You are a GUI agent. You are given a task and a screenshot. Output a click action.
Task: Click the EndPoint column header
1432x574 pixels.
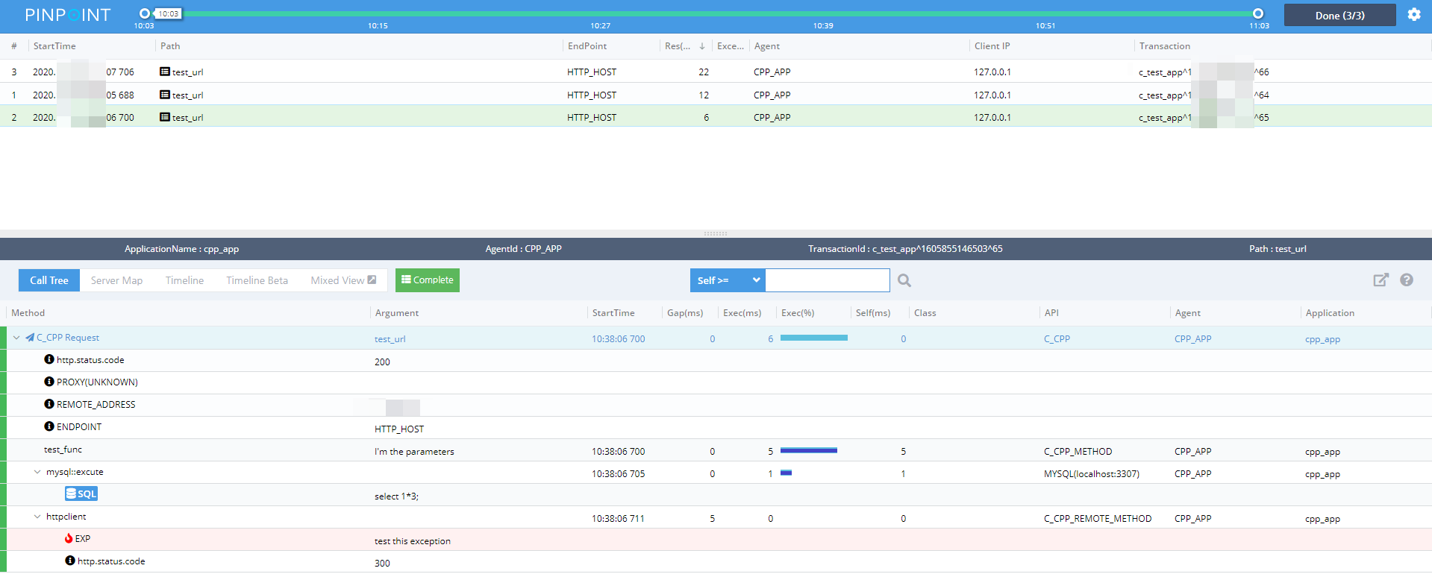(x=587, y=46)
